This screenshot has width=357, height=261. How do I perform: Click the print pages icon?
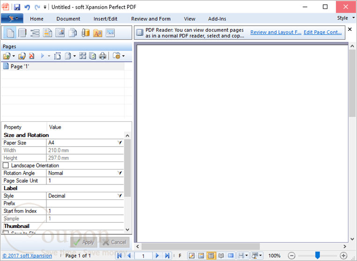pyautogui.click(x=103, y=56)
